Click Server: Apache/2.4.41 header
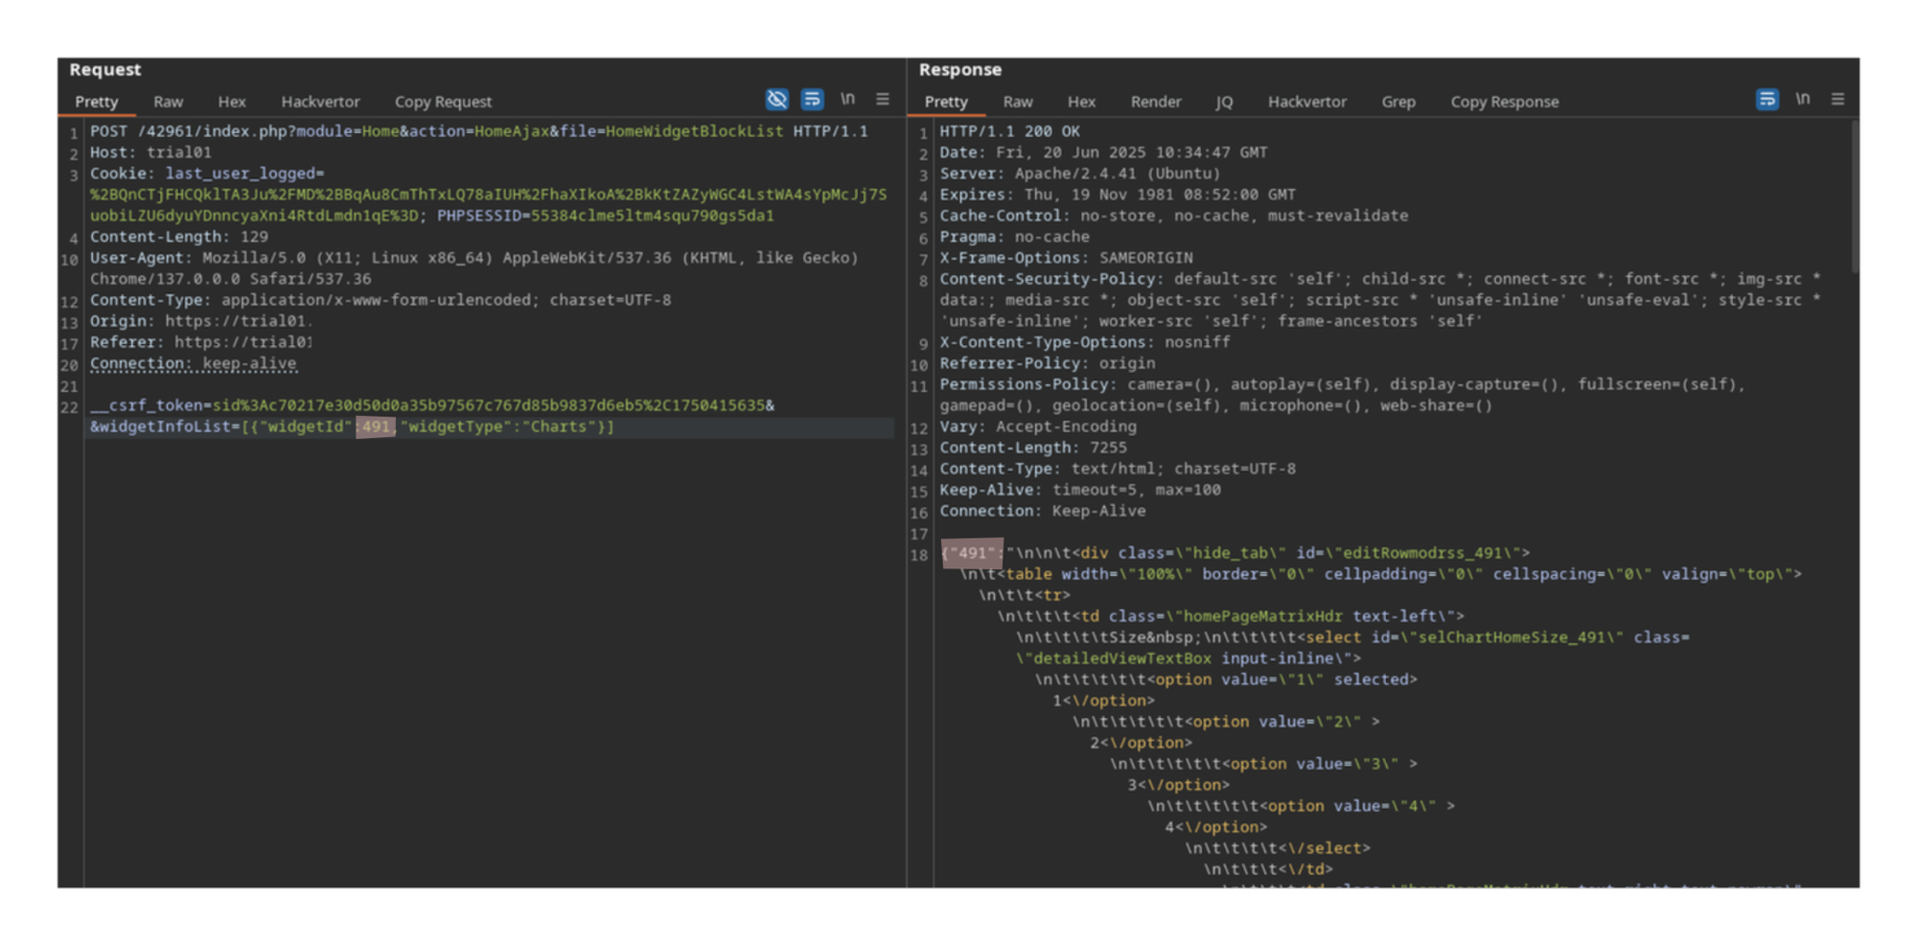Viewport: 1917px width, 945px height. pos(1080,173)
